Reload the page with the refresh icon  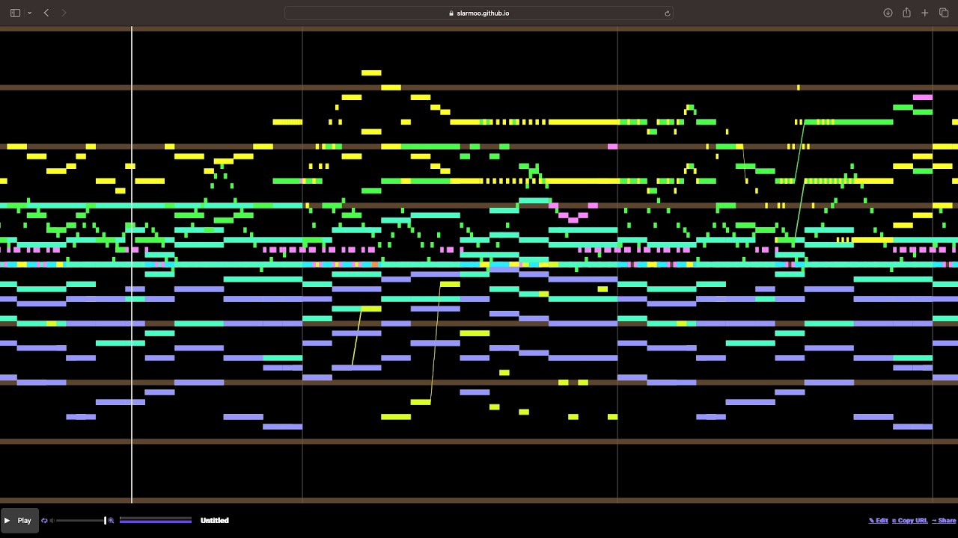coord(667,13)
